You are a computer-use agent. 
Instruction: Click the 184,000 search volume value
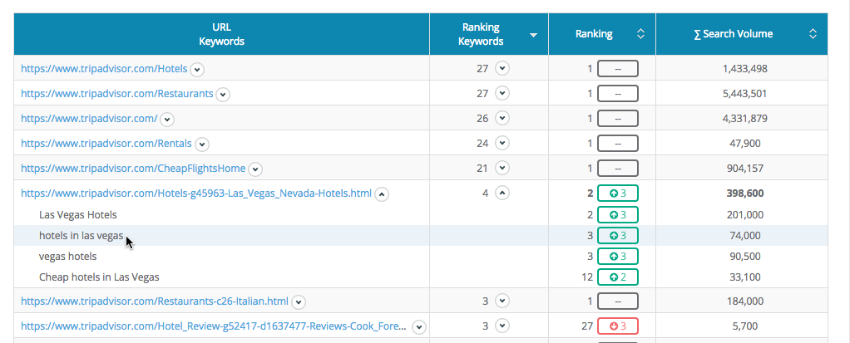(745, 301)
